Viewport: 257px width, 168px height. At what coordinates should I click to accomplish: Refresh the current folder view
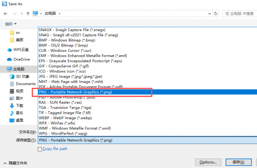(216, 14)
